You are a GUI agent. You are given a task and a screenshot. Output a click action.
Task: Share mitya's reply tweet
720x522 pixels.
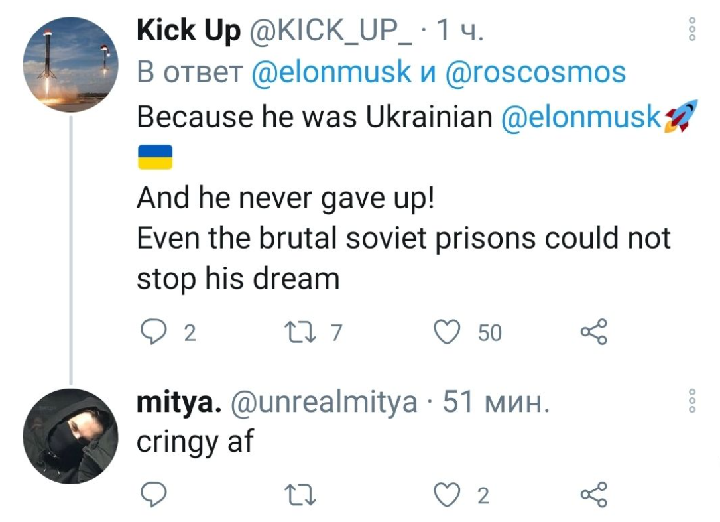tap(593, 494)
